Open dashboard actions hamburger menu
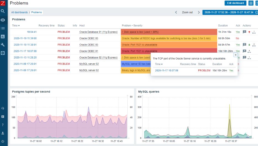The width and height of the screenshot is (258, 146). tap(251, 3)
